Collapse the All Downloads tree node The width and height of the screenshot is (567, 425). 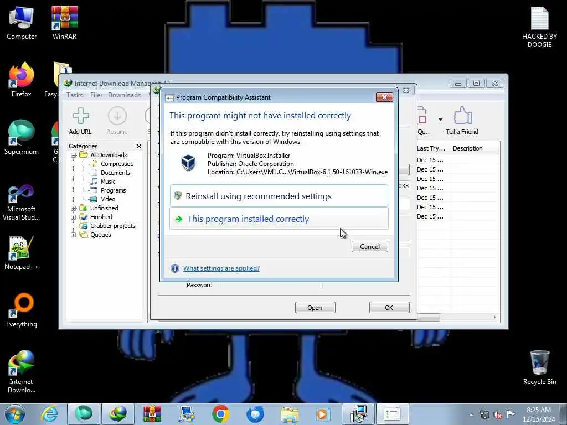74,155
